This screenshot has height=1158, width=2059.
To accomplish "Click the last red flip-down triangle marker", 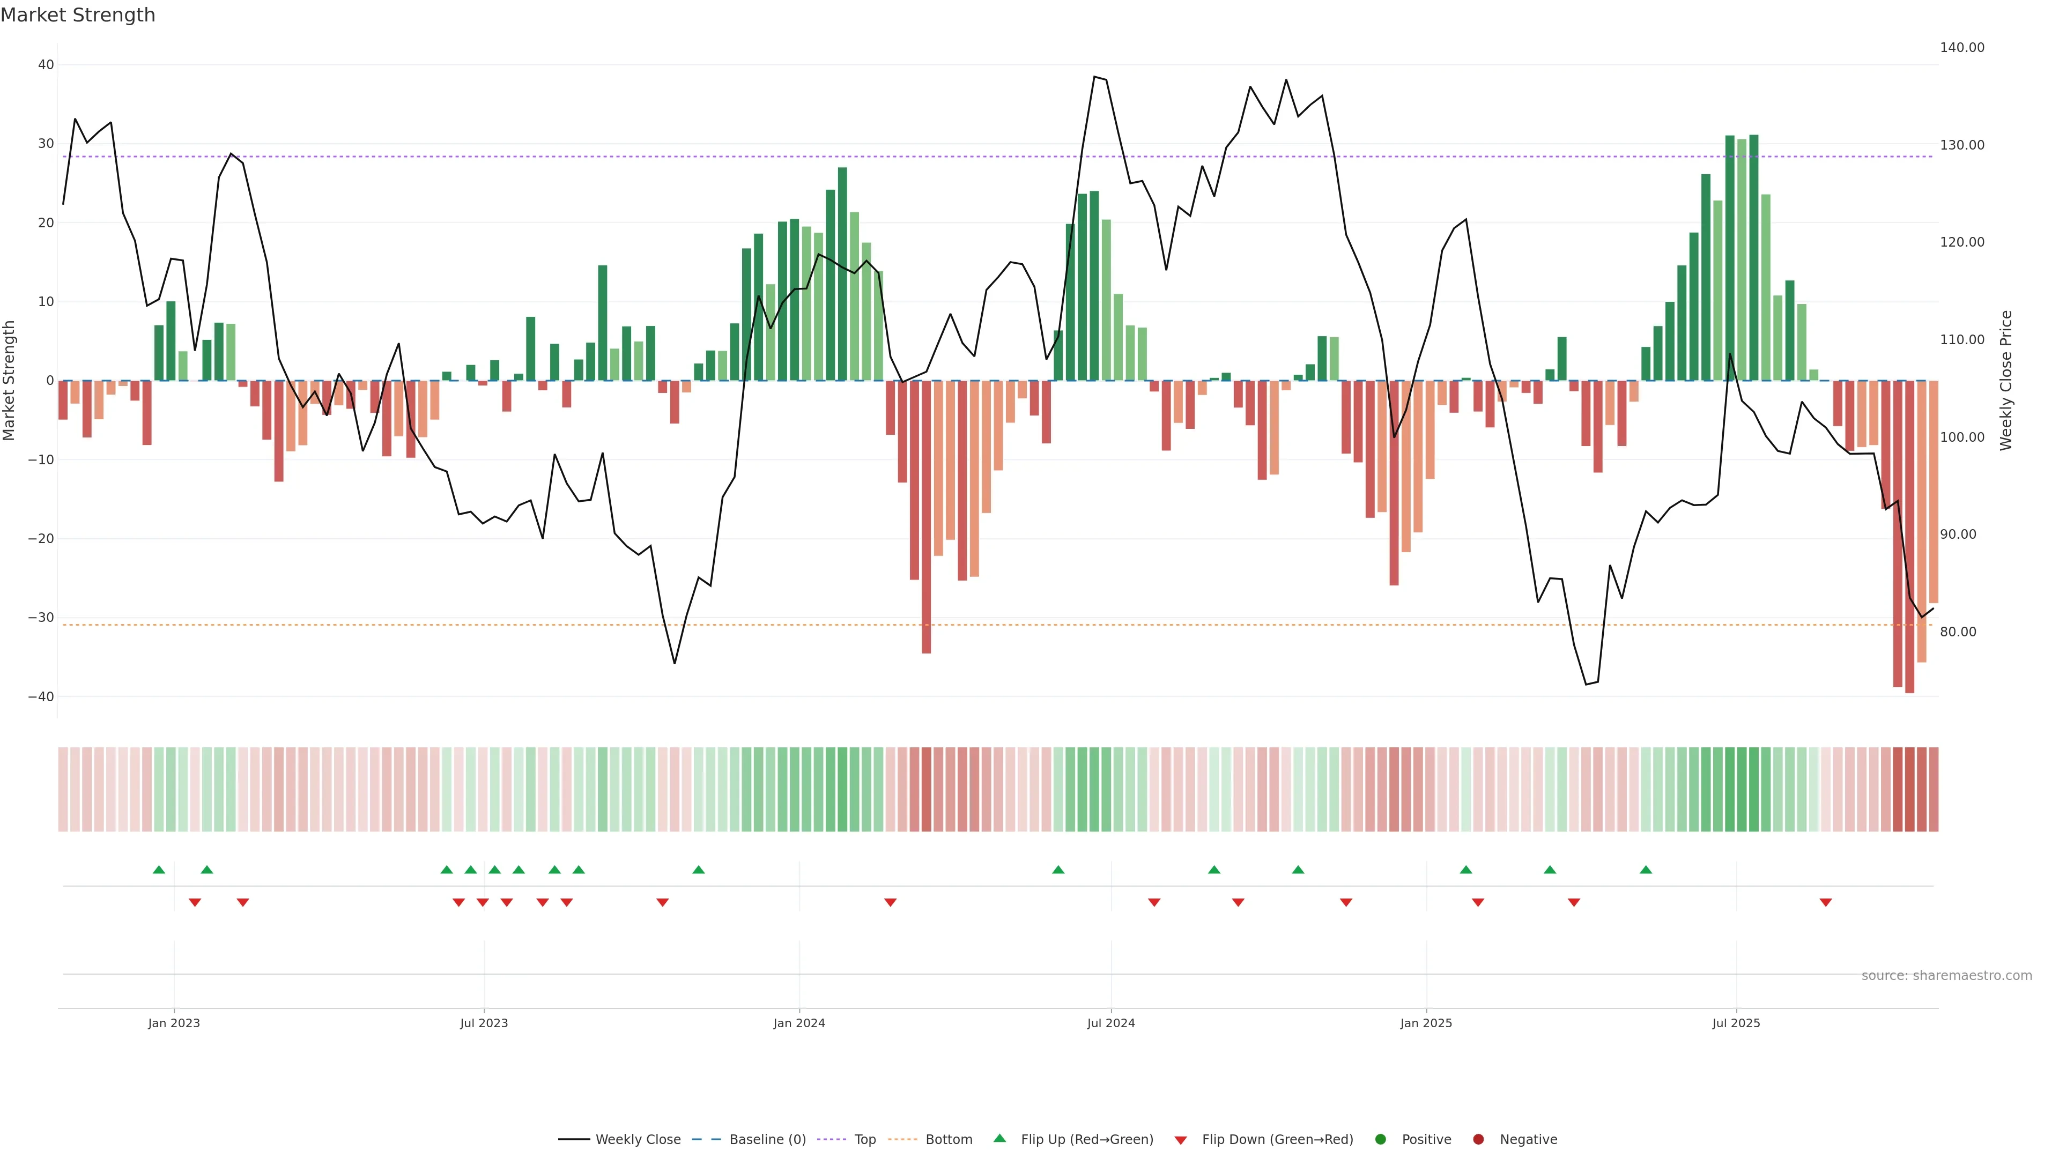I will click(1826, 902).
